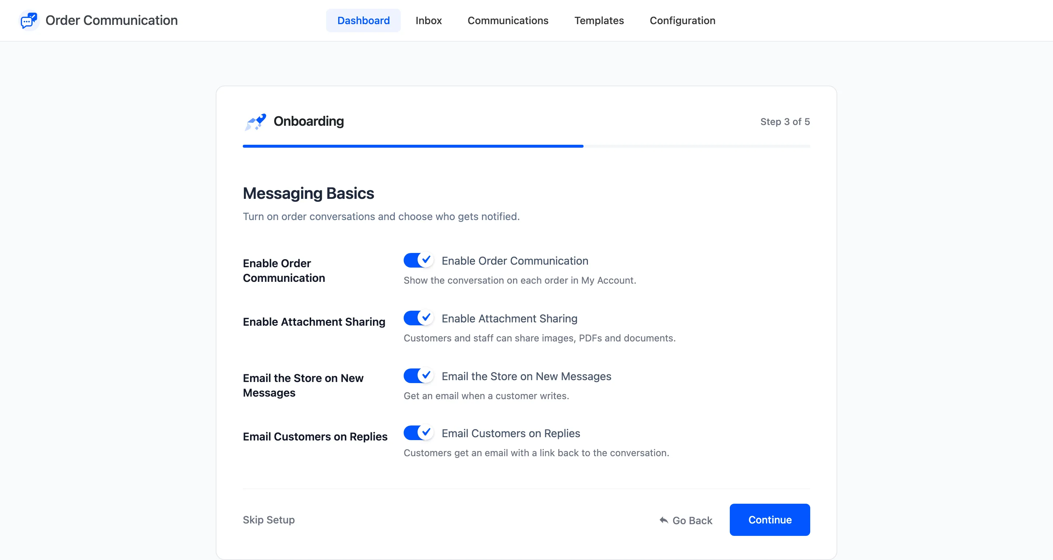Click the 'Step 3 of 5' indicator
Image resolution: width=1053 pixels, height=560 pixels.
[x=785, y=122]
